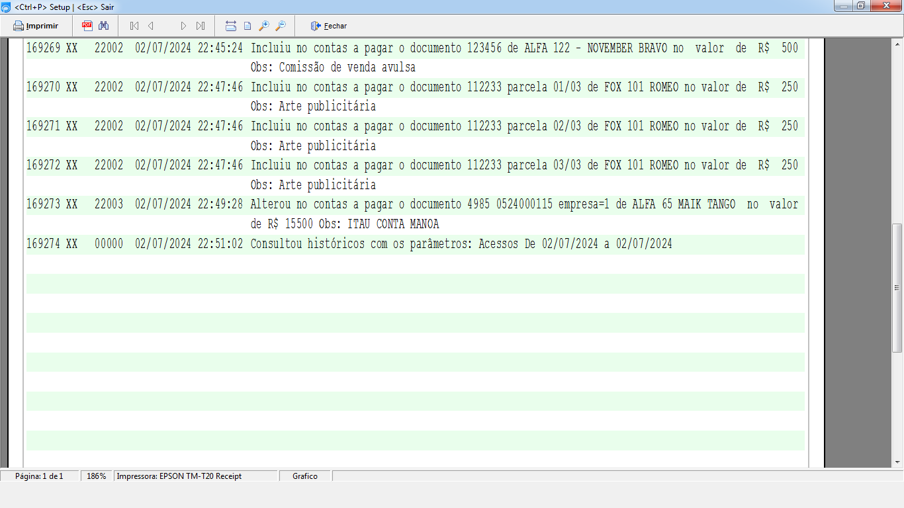Click scrollbar up arrow
The image size is (904, 508).
(897, 43)
